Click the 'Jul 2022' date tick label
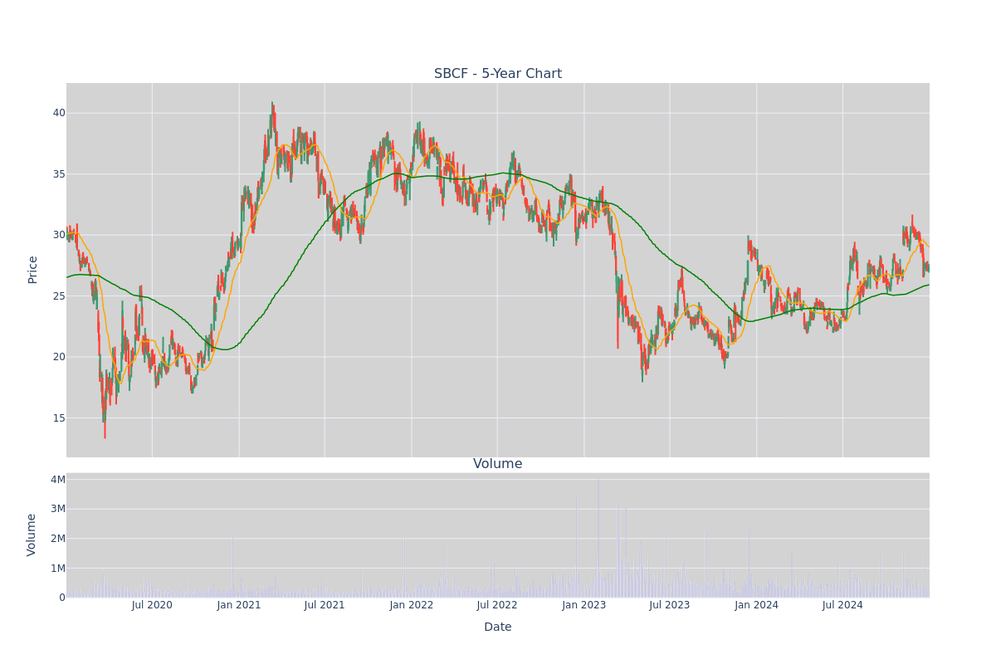The width and height of the screenshot is (996, 664). (497, 605)
